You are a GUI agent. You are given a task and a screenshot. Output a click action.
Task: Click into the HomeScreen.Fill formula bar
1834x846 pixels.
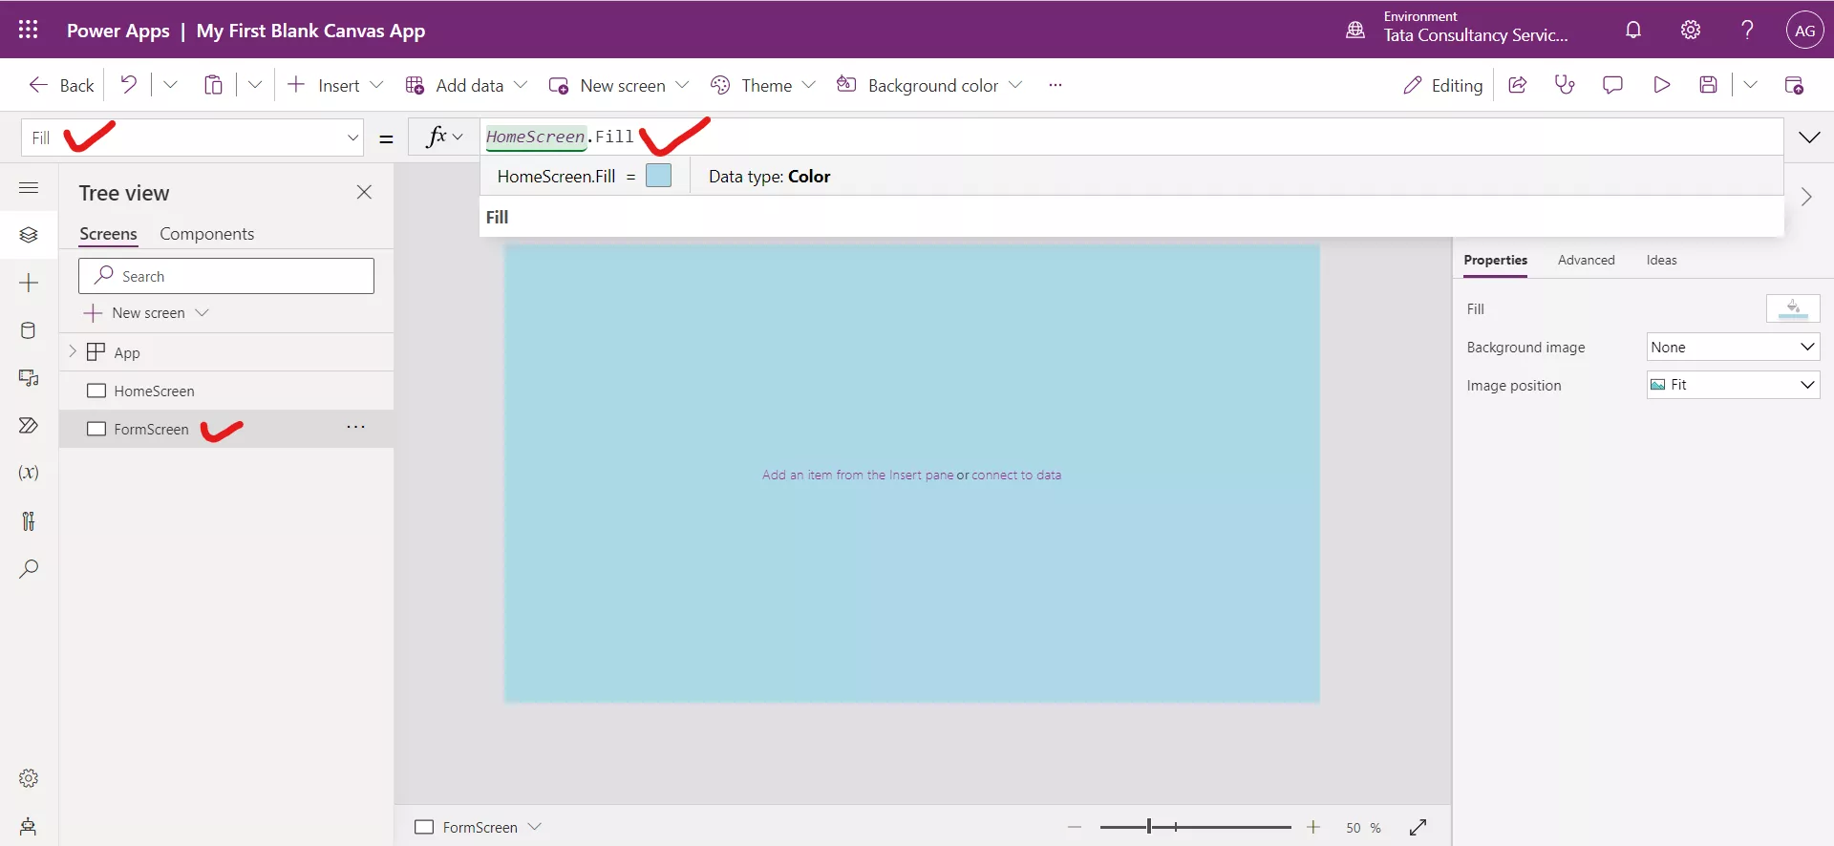pyautogui.click(x=1132, y=137)
